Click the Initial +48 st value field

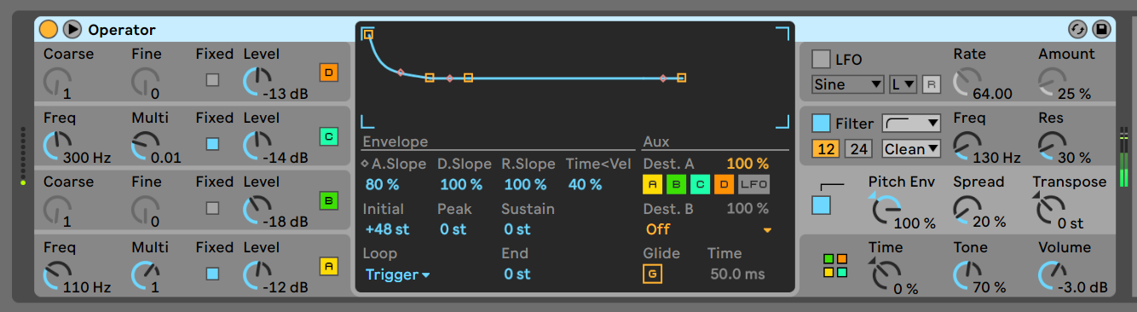coord(387,229)
